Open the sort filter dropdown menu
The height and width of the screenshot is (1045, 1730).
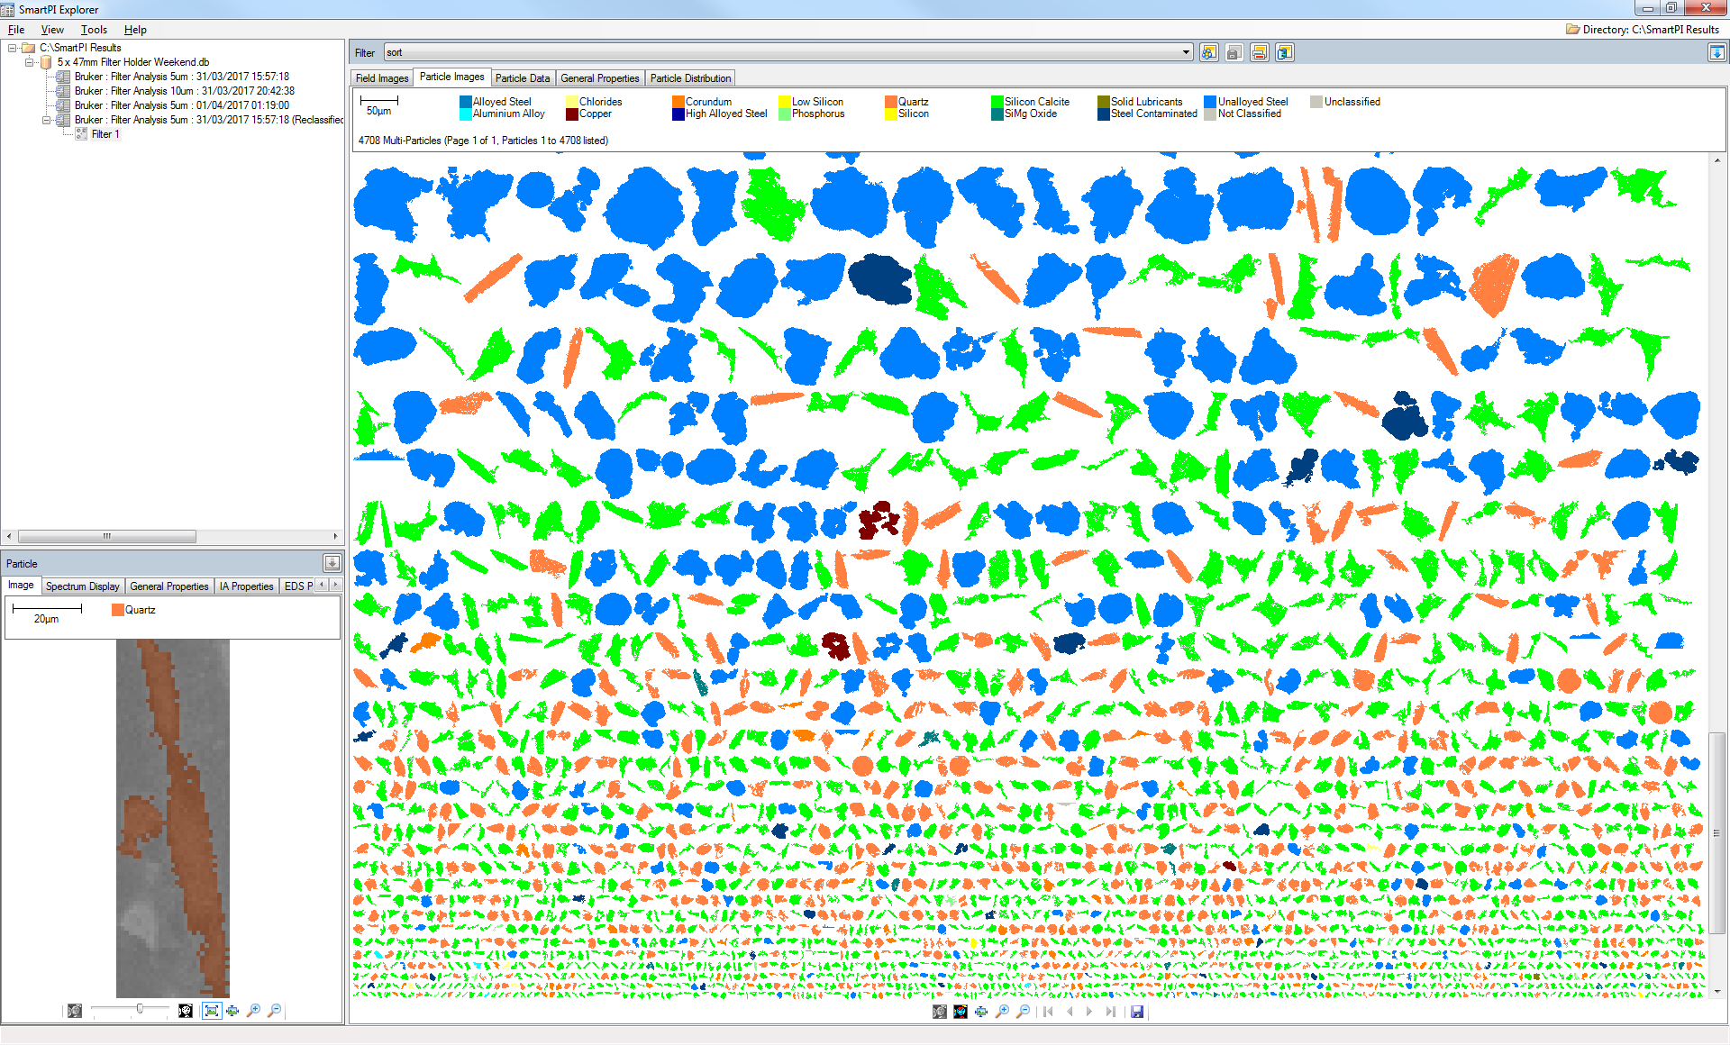(x=1181, y=53)
